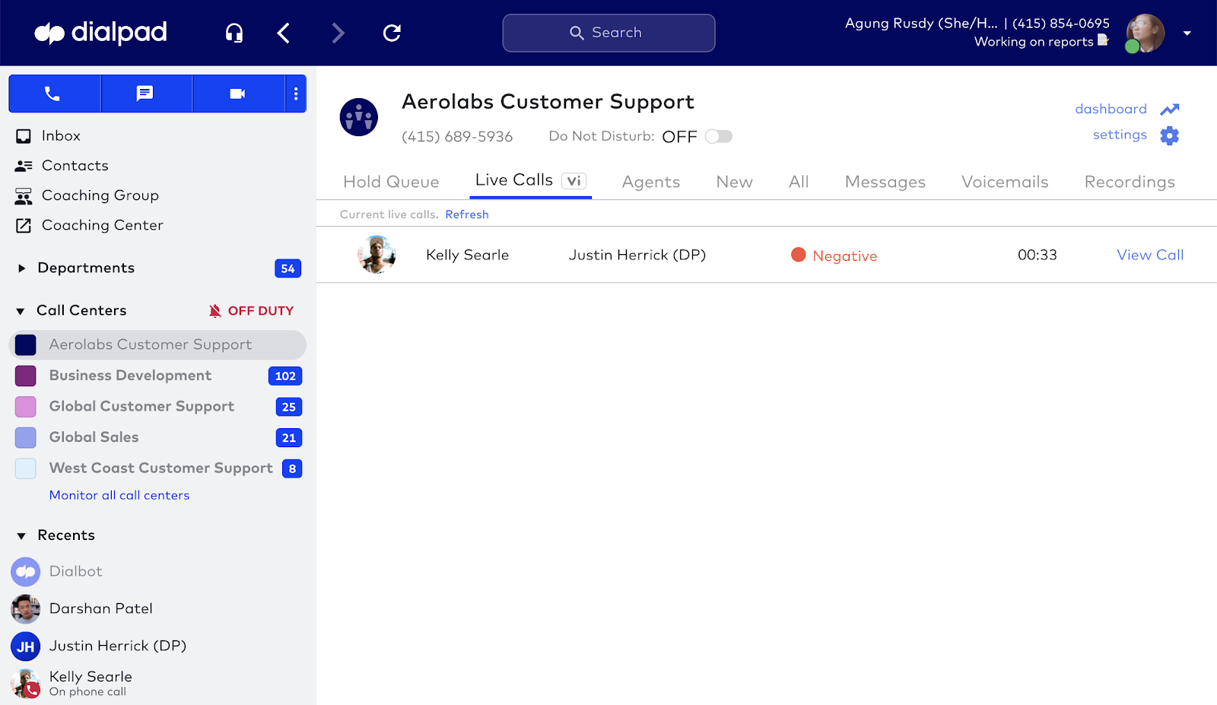Click Justin Herrick (DP) in live call row
This screenshot has height=705, width=1217.
[x=637, y=255]
